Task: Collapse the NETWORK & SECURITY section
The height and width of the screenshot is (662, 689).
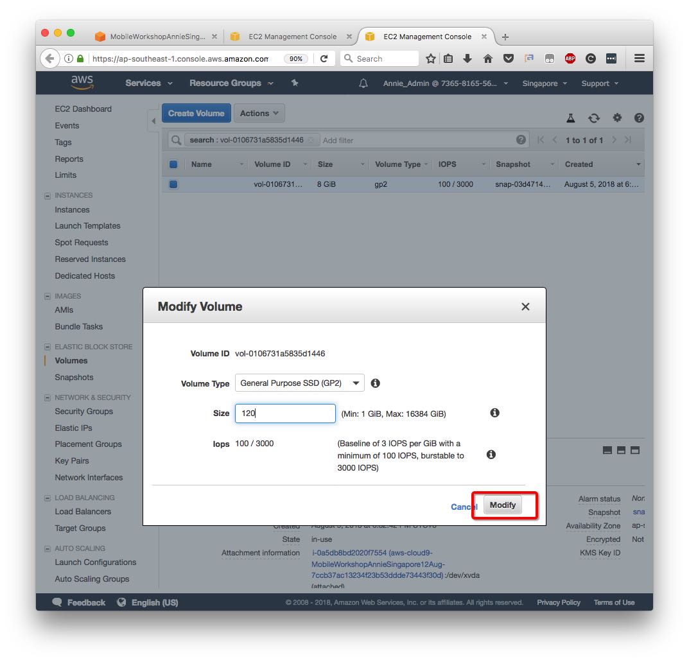Action: click(48, 398)
